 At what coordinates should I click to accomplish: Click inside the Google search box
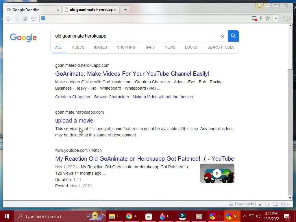pos(136,36)
